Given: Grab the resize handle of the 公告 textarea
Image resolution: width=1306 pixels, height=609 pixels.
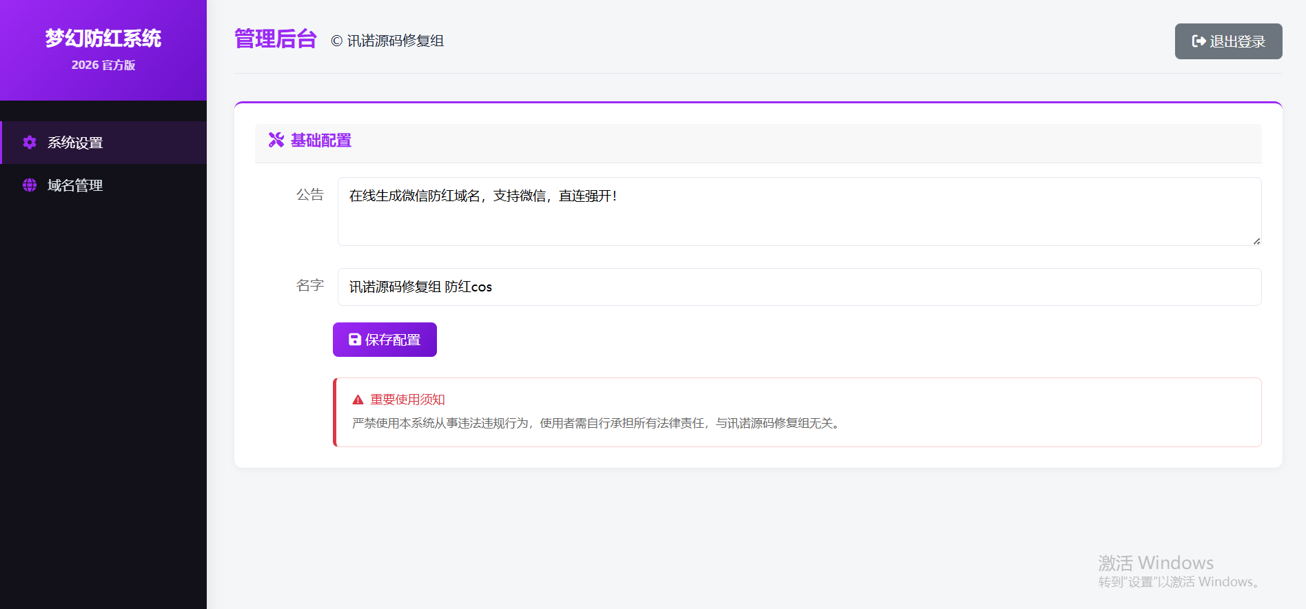Looking at the screenshot, I should (x=1256, y=241).
